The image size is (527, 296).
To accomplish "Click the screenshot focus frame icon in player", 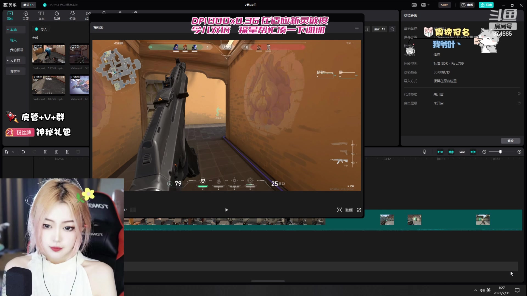I will 340,210.
